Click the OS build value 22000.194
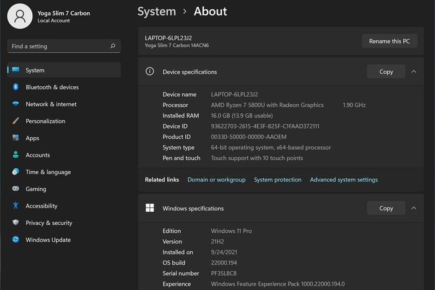 224,263
